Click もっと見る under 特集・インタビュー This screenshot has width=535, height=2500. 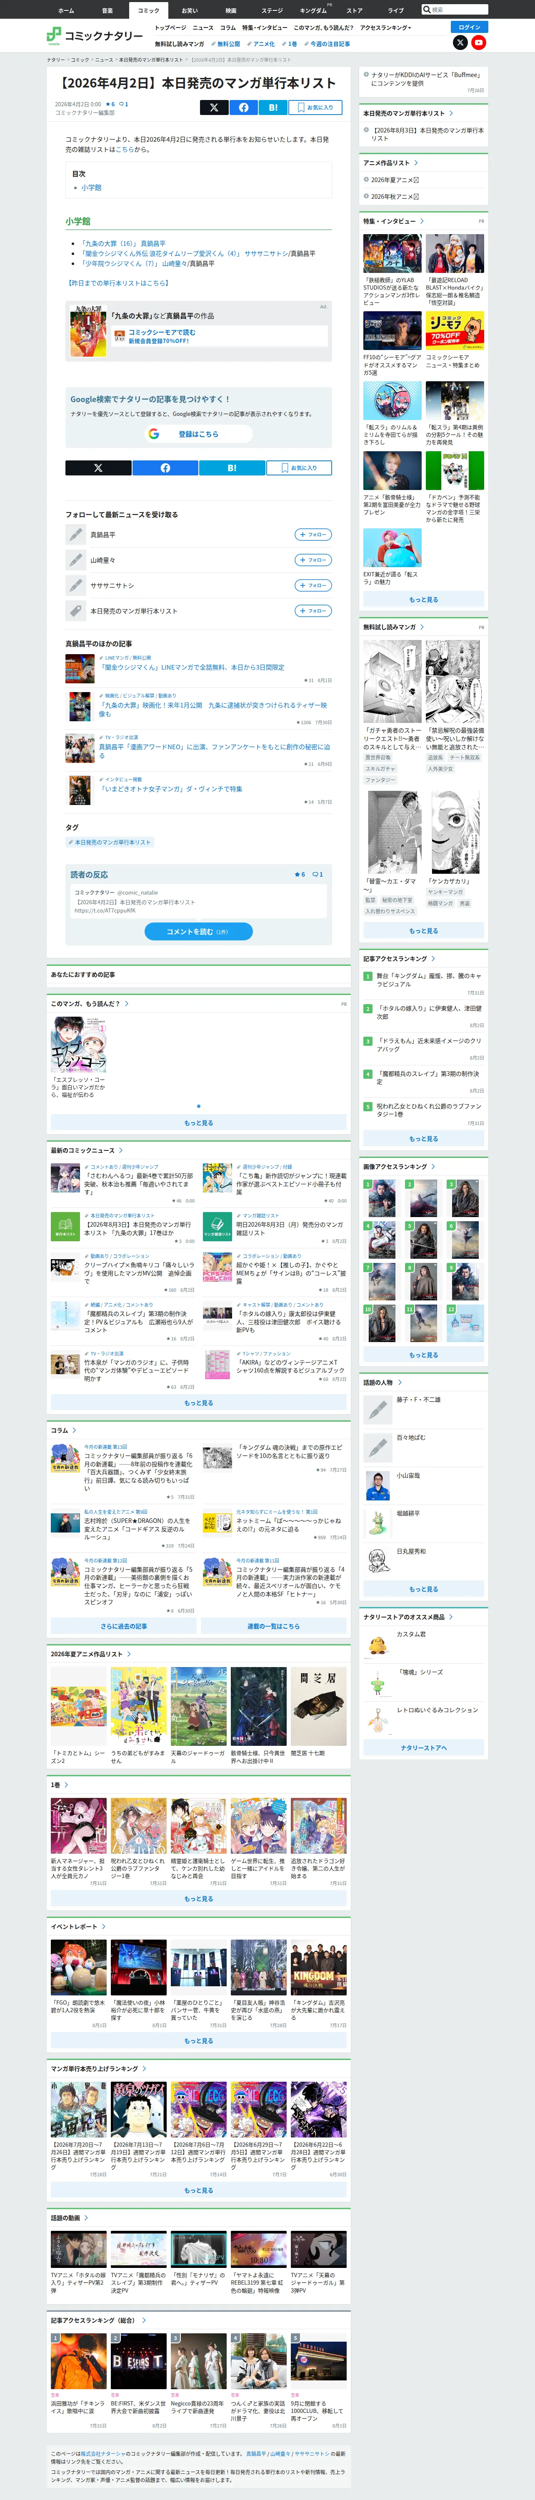pos(423,600)
